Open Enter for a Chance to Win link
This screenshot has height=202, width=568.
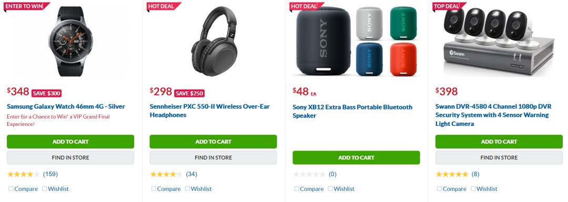pyautogui.click(x=58, y=120)
